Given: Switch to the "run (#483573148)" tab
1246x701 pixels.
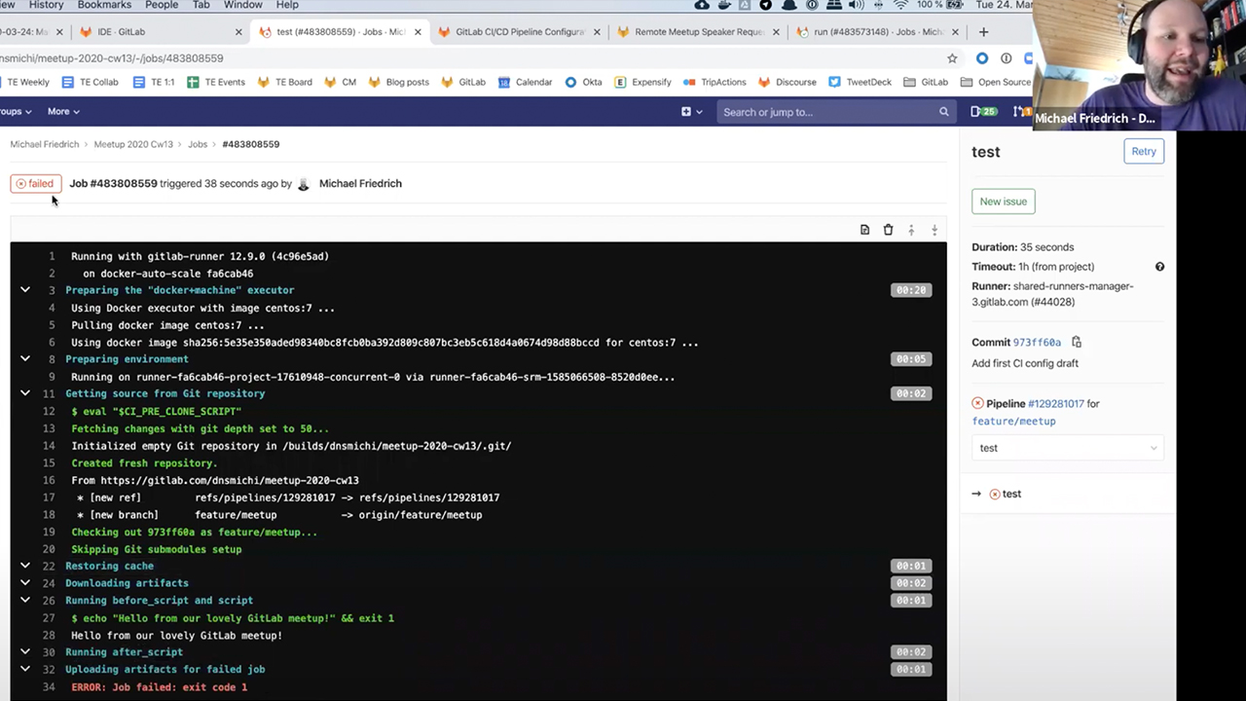Looking at the screenshot, I should pos(876,32).
